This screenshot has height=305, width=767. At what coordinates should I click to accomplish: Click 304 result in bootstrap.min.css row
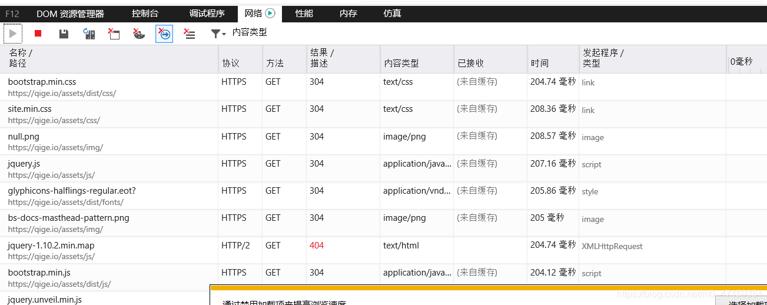point(317,82)
